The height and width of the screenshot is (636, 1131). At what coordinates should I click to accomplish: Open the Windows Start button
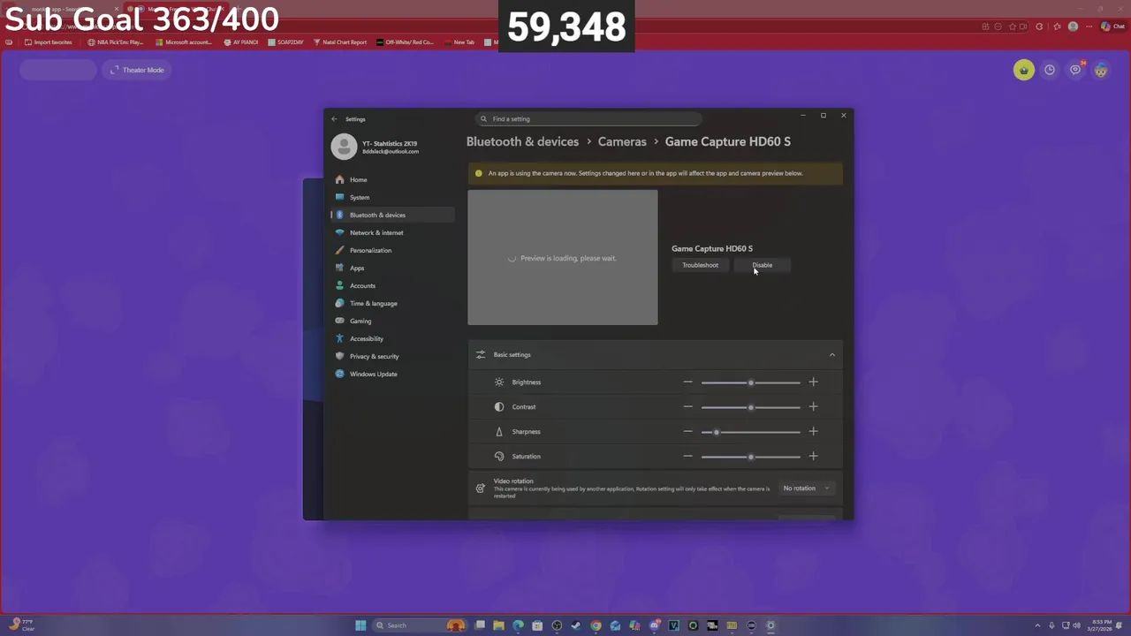point(361,625)
